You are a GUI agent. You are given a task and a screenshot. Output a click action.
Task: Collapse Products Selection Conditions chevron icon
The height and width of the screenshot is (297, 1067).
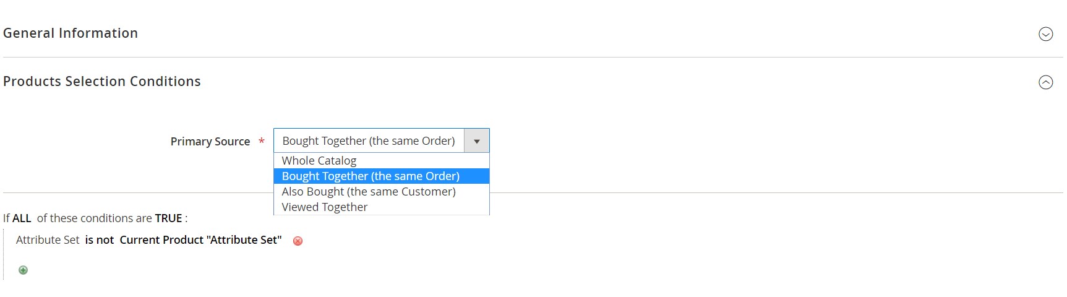click(x=1045, y=82)
